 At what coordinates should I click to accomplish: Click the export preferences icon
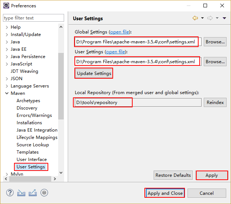(33, 193)
